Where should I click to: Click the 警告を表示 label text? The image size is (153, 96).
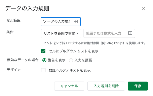[57, 60]
